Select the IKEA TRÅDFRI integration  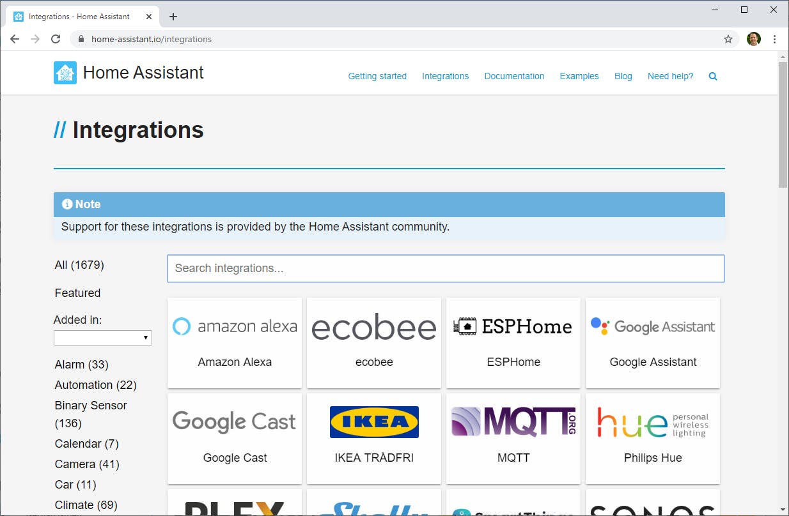click(374, 438)
